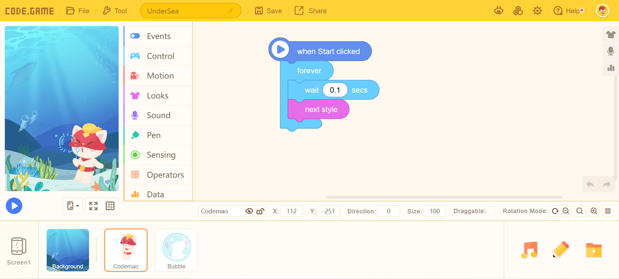
Task: Click the pencil icon in project name
Action: click(x=231, y=11)
